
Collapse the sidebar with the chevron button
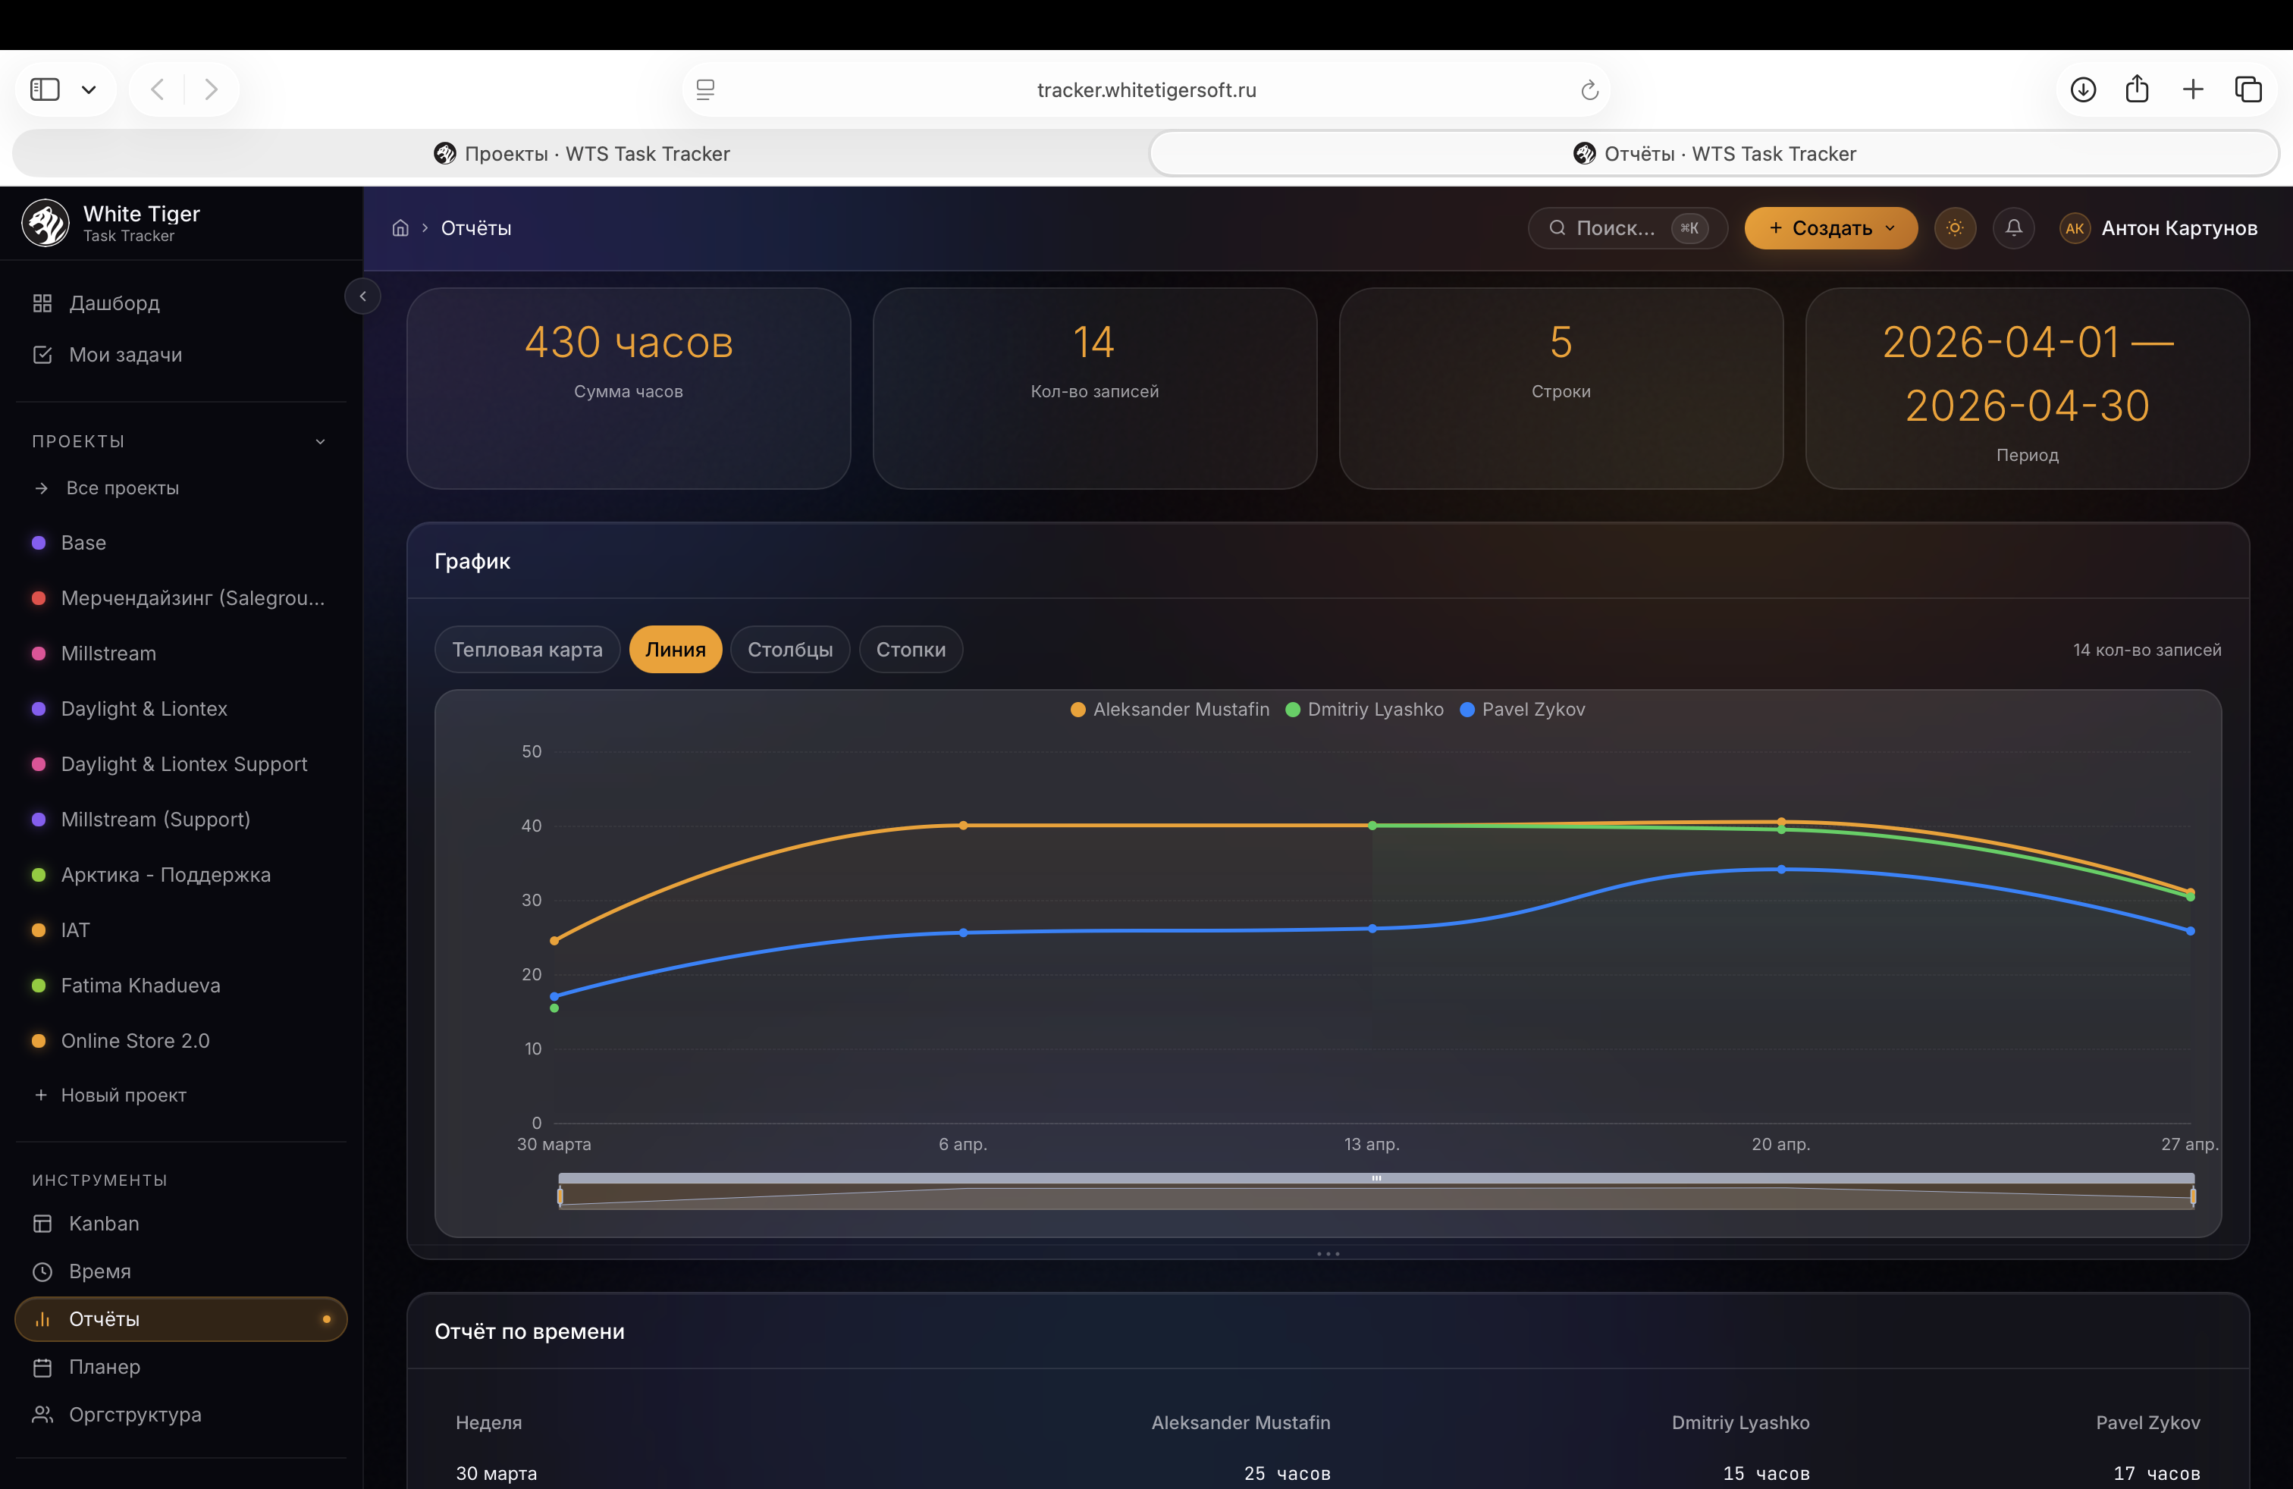pyautogui.click(x=363, y=296)
